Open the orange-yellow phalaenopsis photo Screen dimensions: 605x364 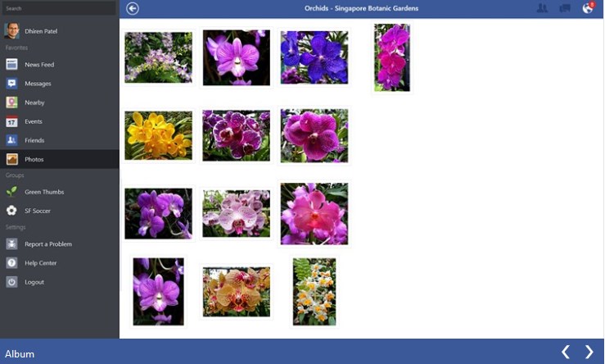click(x=236, y=292)
